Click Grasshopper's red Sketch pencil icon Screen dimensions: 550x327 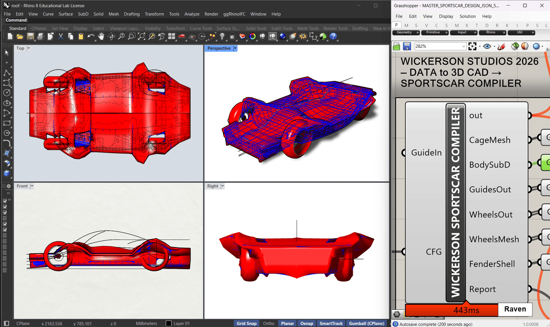pos(501,46)
